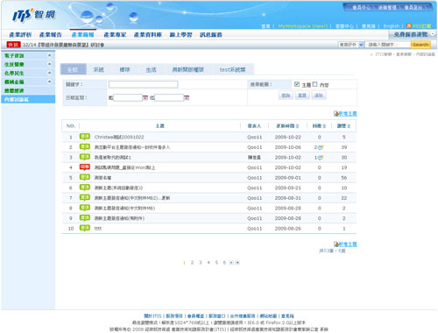
Task: Open the 產業專家 navigation menu
Action: 115,35
